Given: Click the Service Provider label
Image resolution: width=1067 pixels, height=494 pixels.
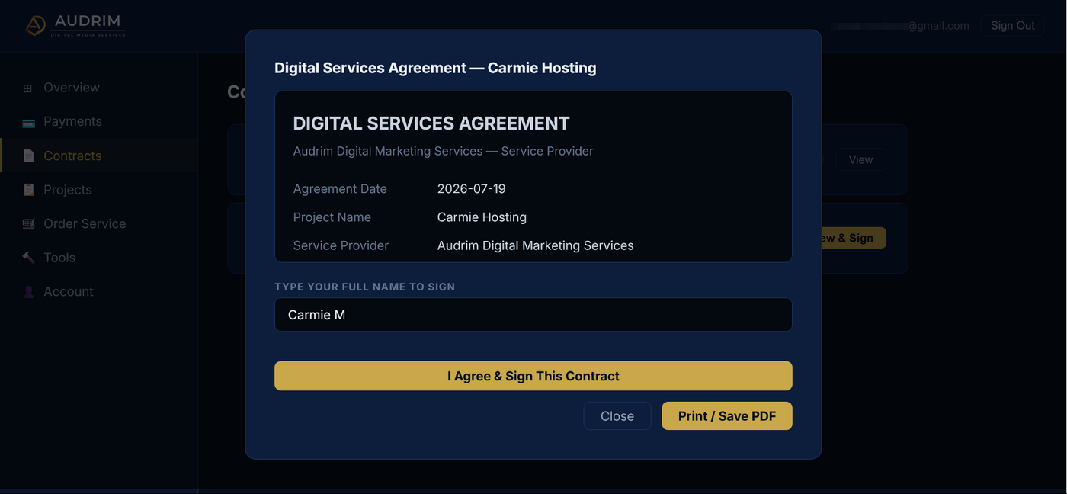Looking at the screenshot, I should [x=341, y=245].
